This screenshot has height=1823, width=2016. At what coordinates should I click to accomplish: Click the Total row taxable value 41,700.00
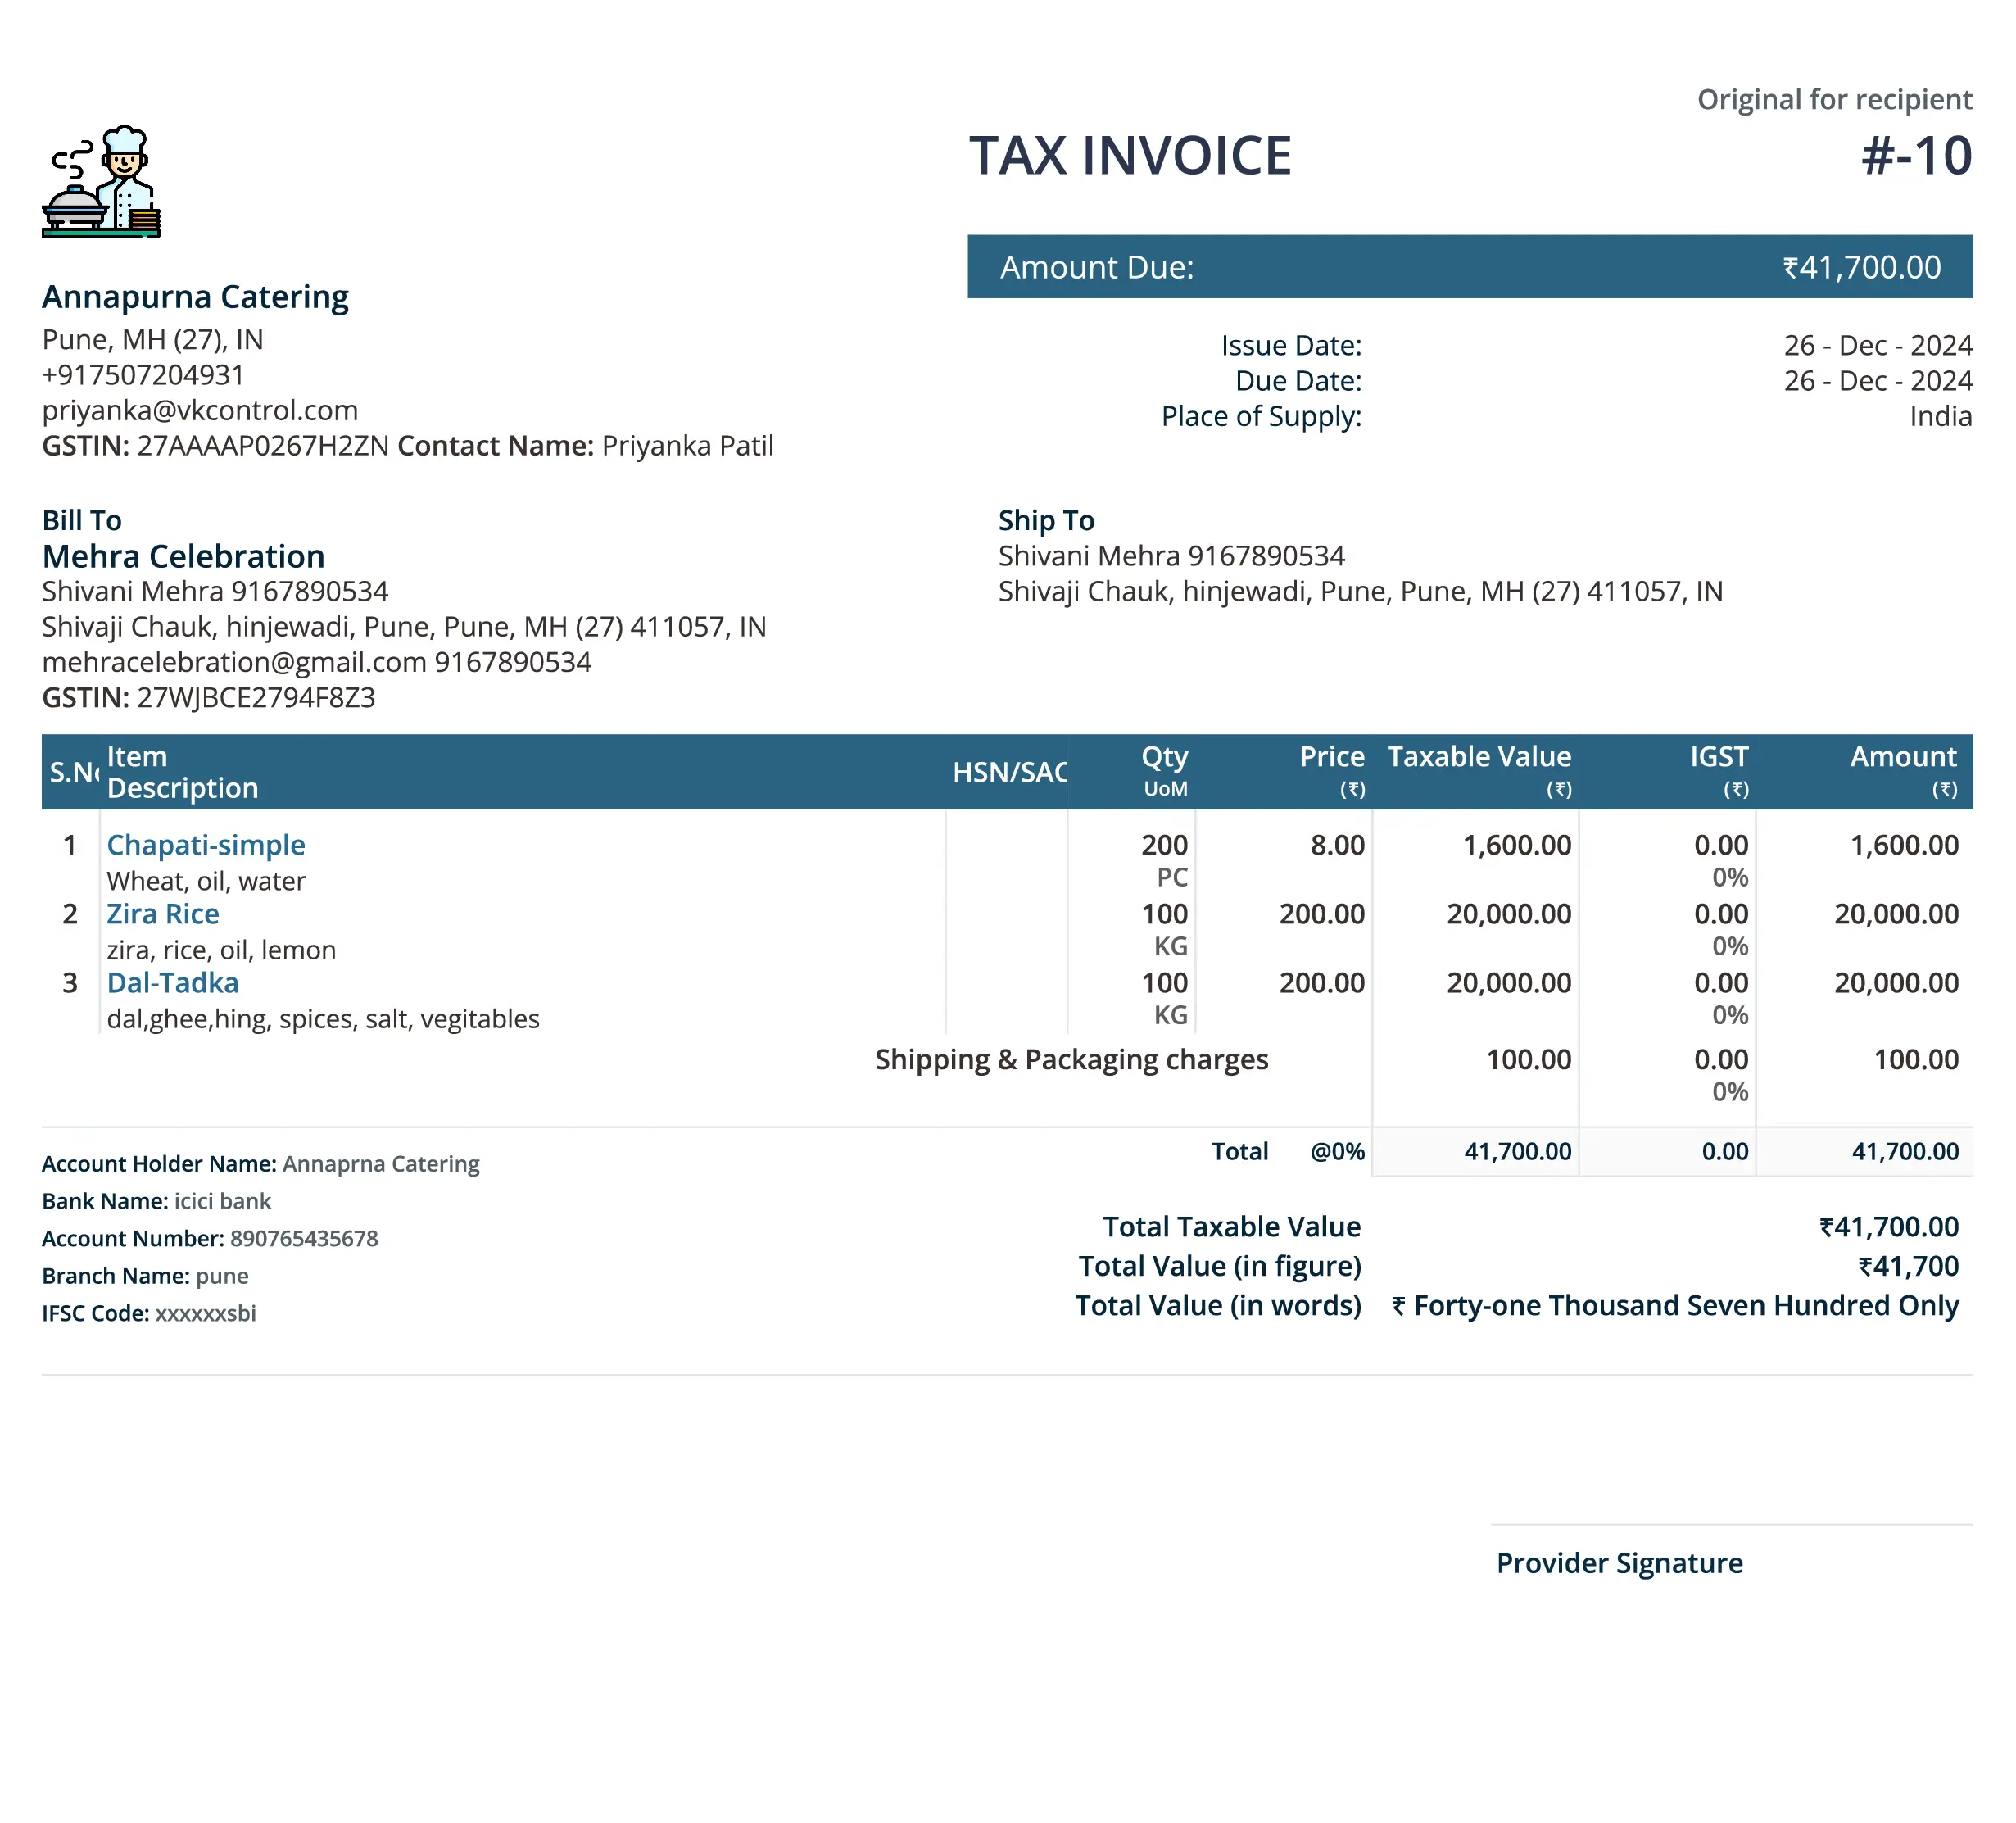click(x=1518, y=1151)
